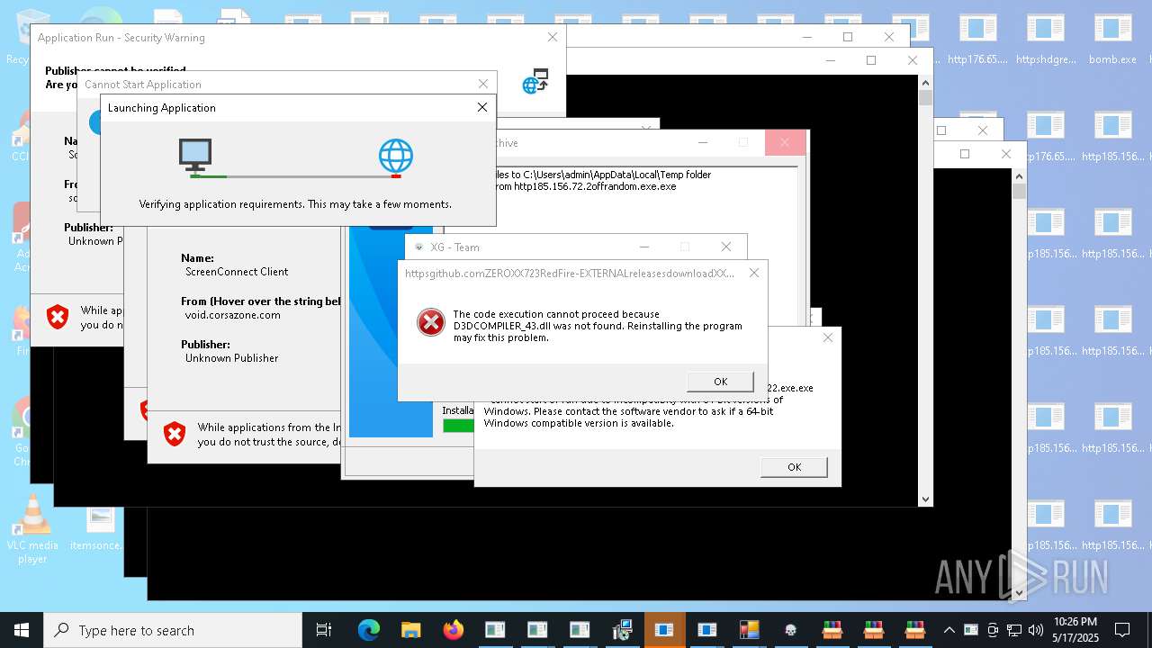Screen dimensions: 1152x648
Task: Click the red close button of the archive window
Action: tap(785, 142)
